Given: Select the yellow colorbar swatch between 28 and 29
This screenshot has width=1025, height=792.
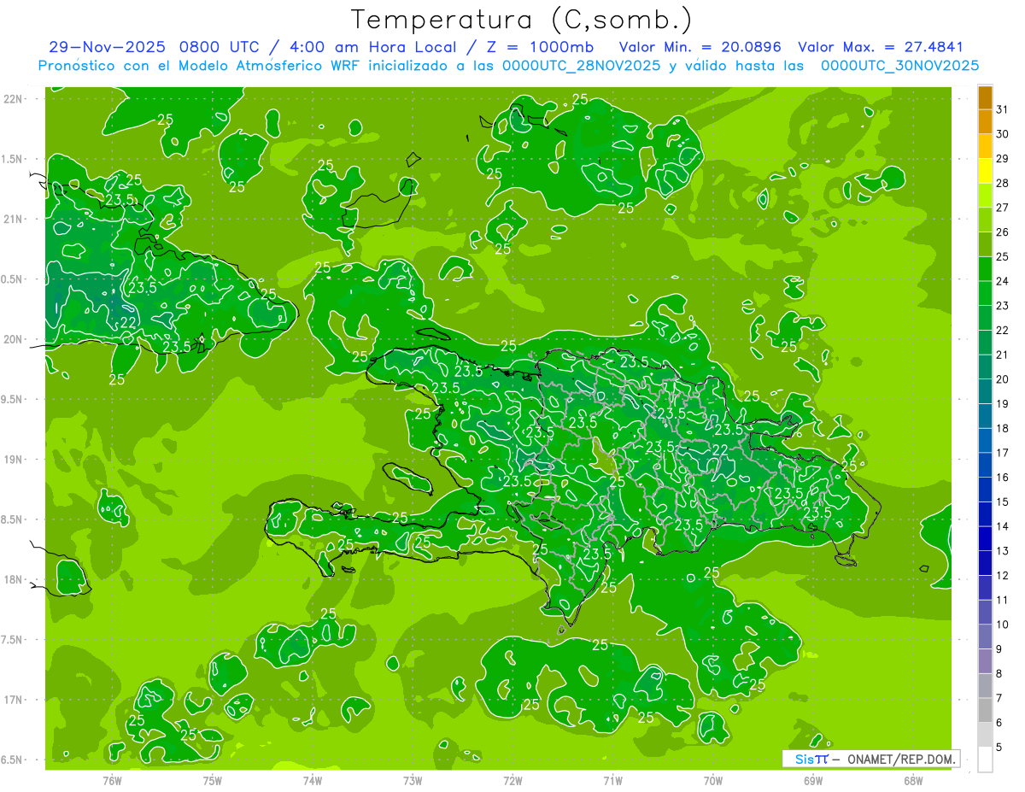Looking at the screenshot, I should (x=985, y=171).
